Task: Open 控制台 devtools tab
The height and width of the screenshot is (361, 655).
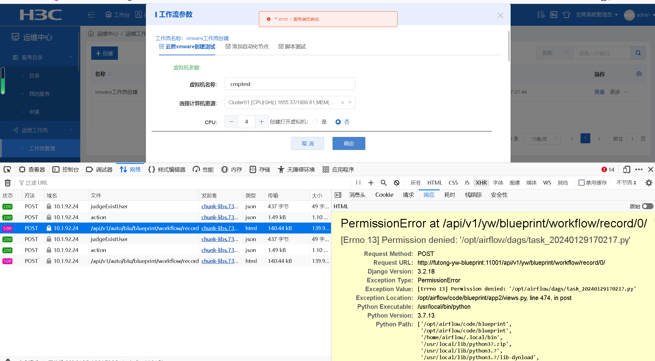Action: pyautogui.click(x=66, y=169)
